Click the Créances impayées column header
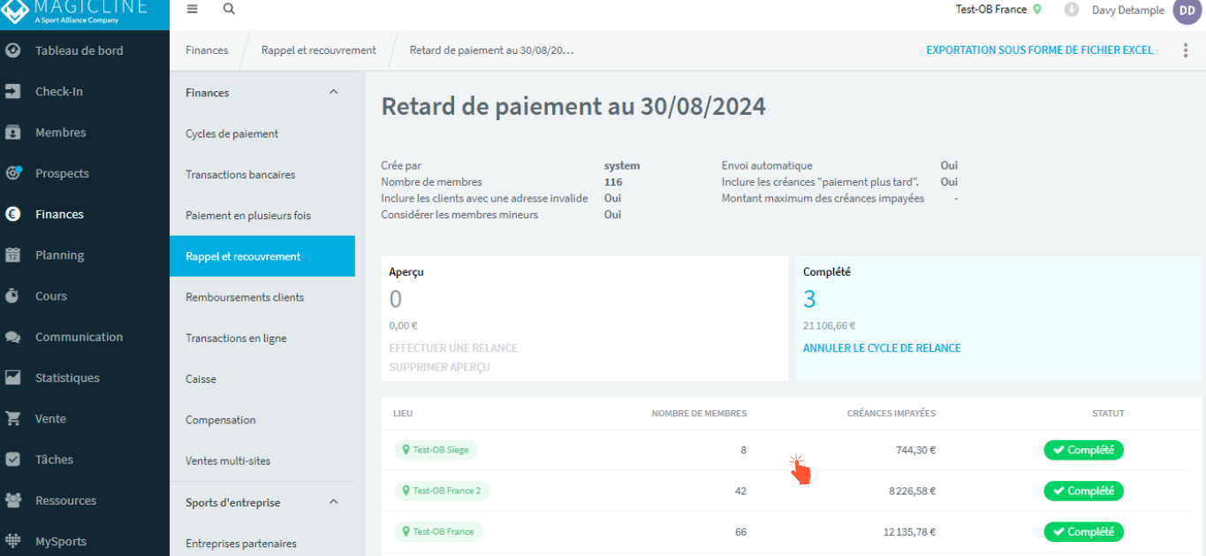1206x556 pixels. 891,414
